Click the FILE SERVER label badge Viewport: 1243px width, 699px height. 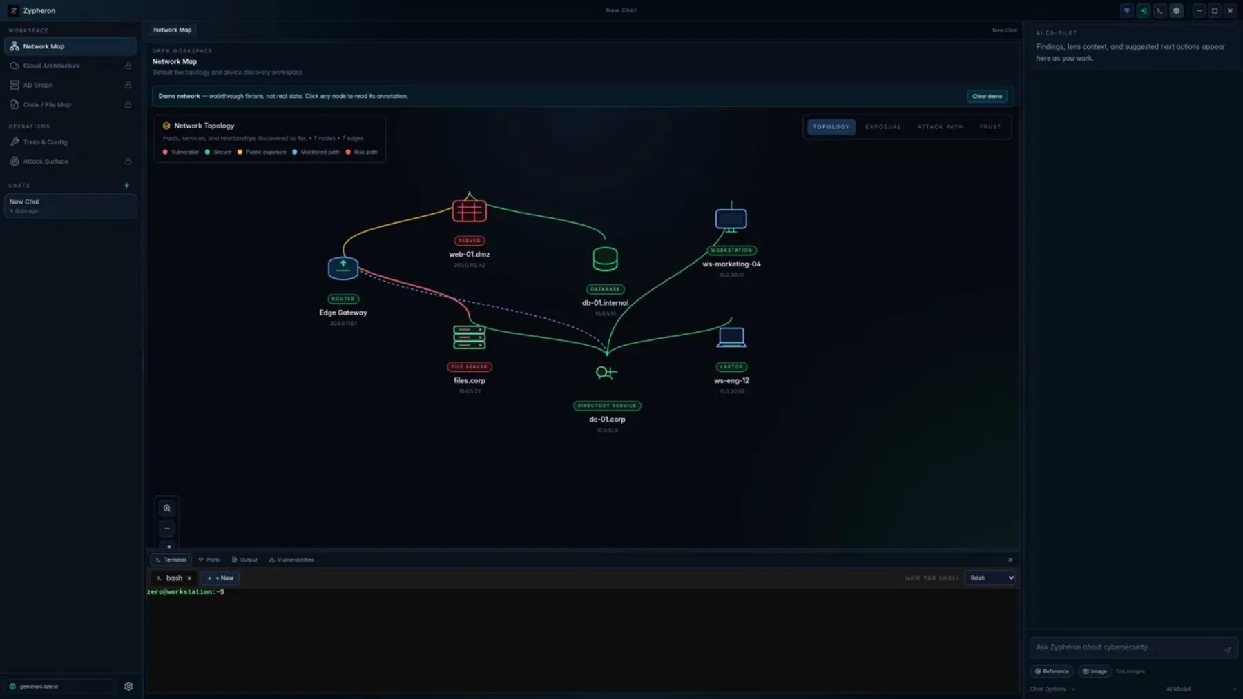pos(470,367)
